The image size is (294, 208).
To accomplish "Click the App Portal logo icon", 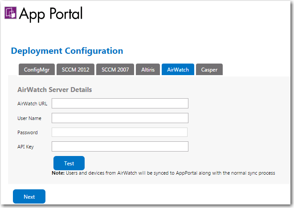I will click(x=11, y=13).
